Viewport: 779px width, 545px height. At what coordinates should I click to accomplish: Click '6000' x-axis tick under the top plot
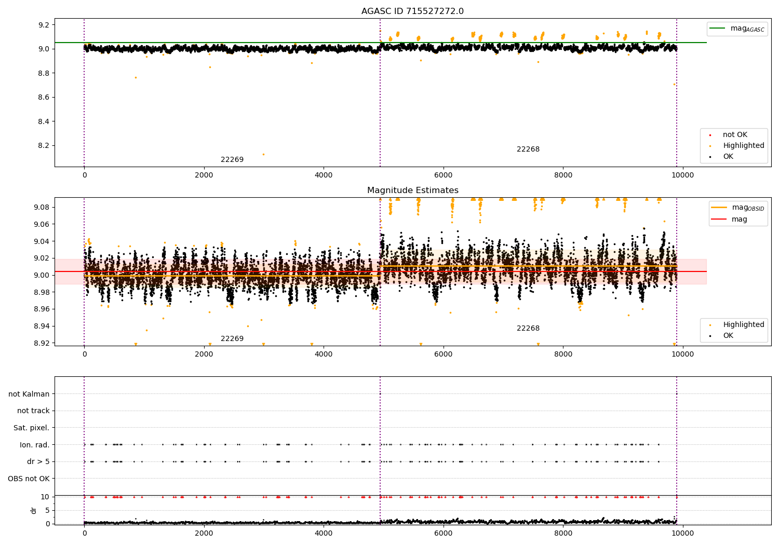[x=443, y=175]
